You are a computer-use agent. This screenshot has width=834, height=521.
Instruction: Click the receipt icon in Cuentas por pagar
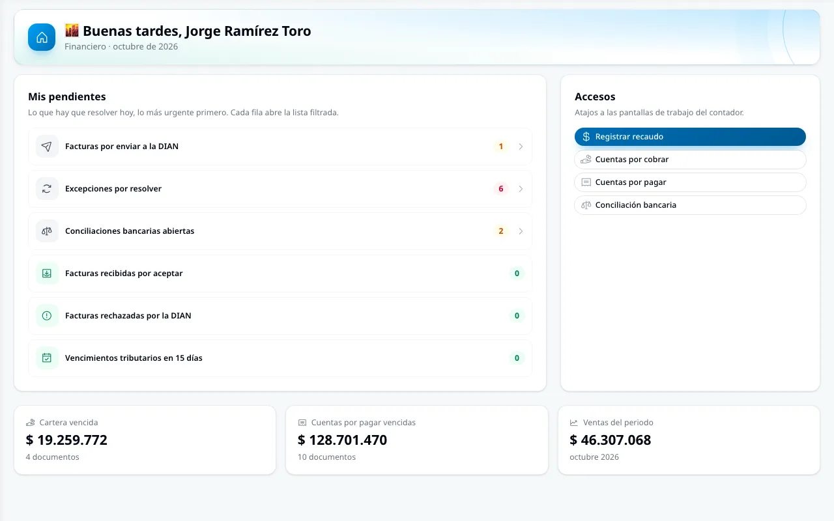coord(586,182)
